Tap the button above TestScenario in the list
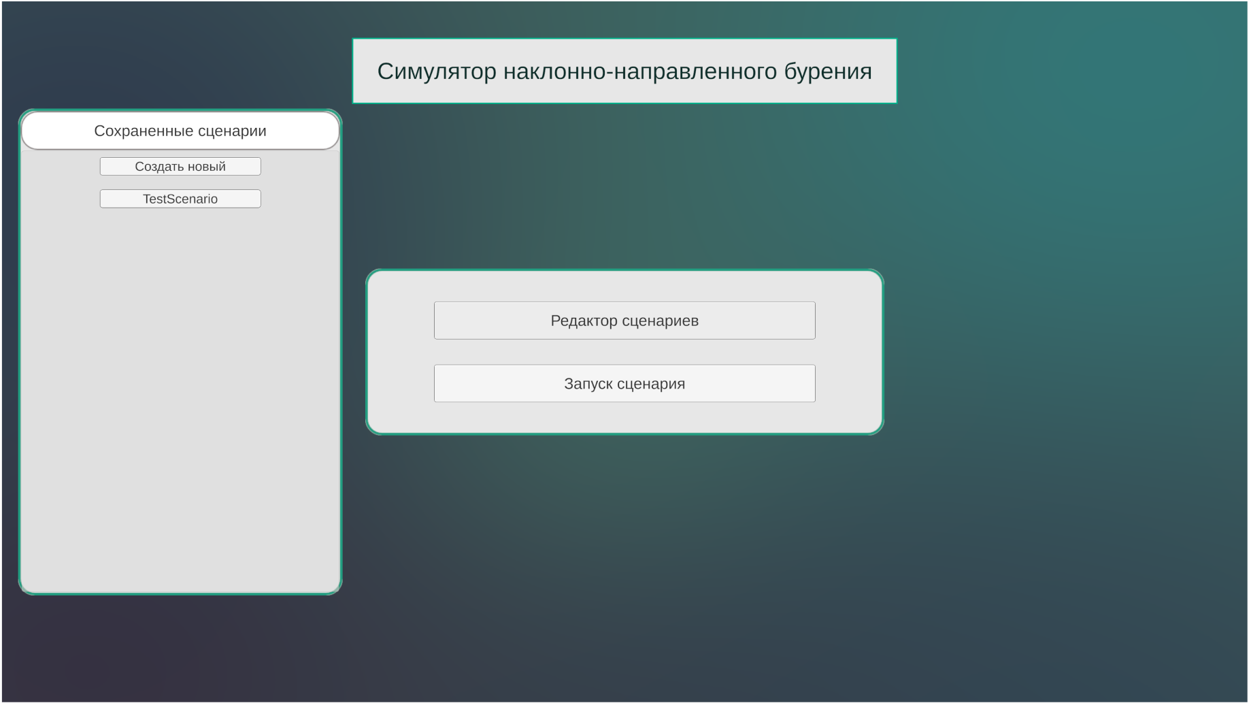Image resolution: width=1251 pixels, height=703 pixels. click(180, 167)
